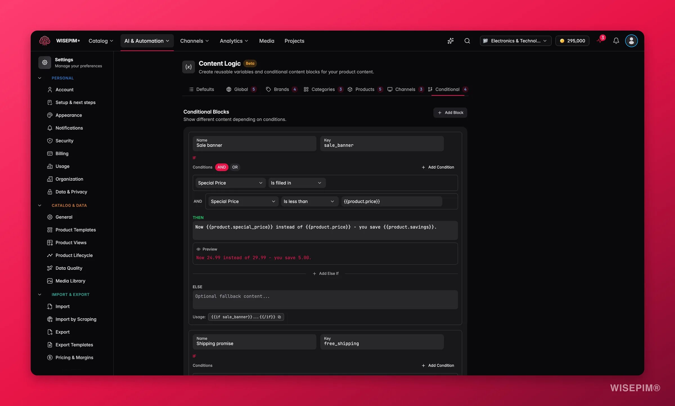Open Import by Scraping sidebar item

76,319
